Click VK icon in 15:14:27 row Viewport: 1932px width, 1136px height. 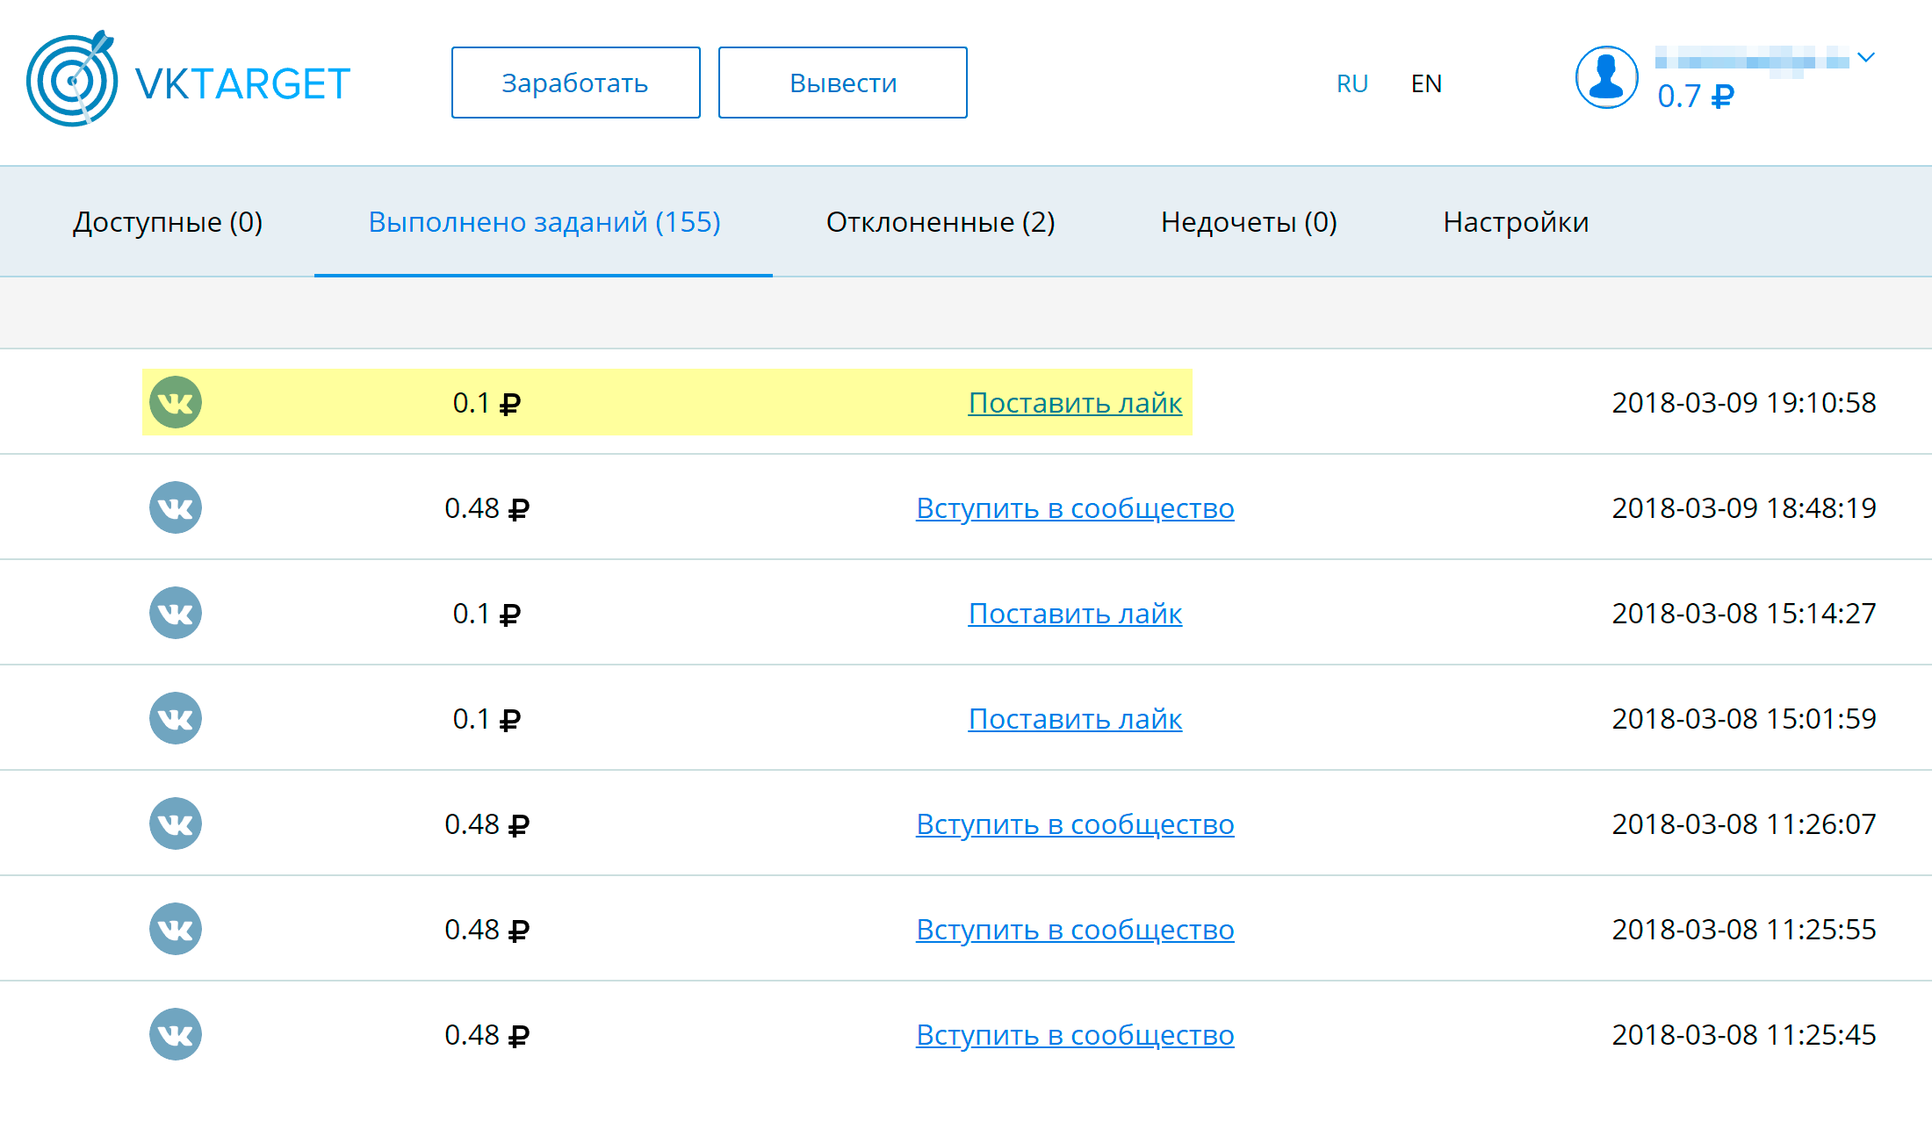(x=176, y=613)
